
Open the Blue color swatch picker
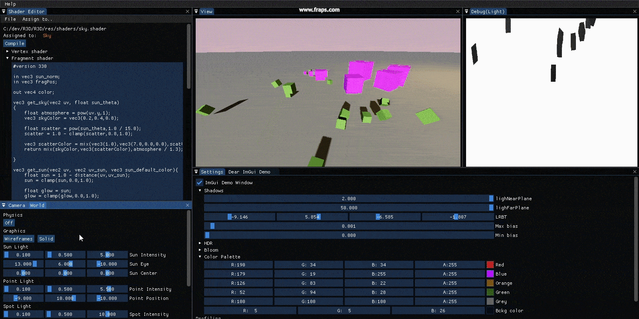[x=490, y=274]
